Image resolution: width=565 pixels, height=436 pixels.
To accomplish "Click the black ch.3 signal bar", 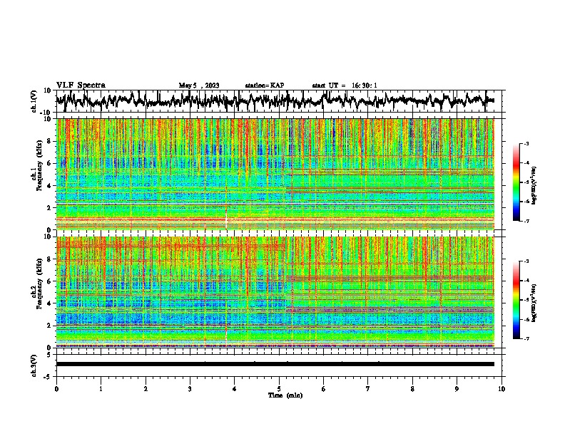I will click(275, 364).
